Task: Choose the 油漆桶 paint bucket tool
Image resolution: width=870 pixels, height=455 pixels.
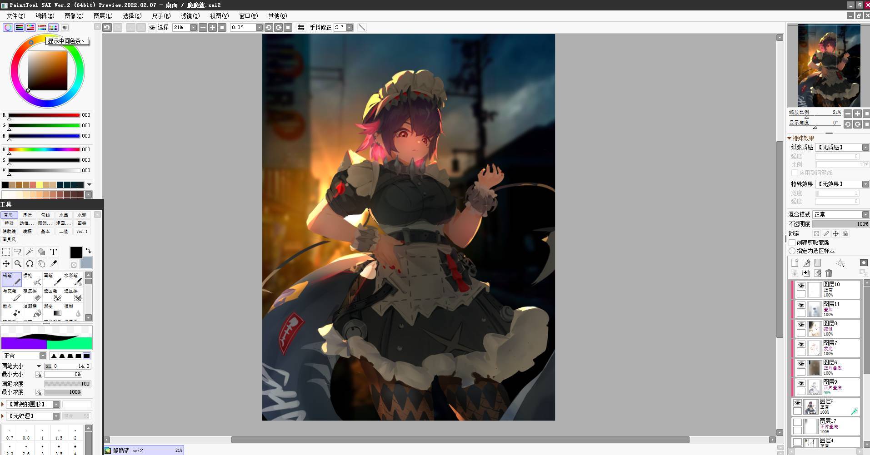Action: 32,310
